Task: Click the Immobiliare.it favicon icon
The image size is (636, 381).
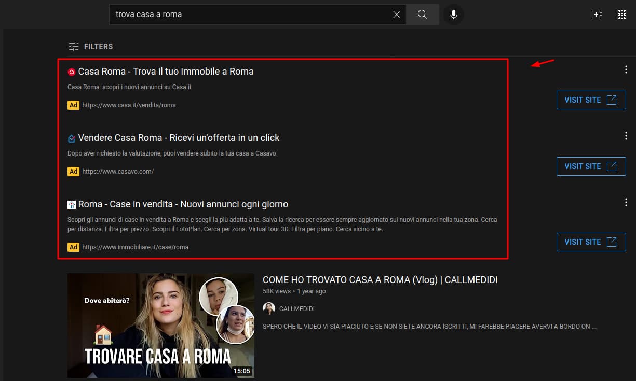Action: tap(72, 205)
